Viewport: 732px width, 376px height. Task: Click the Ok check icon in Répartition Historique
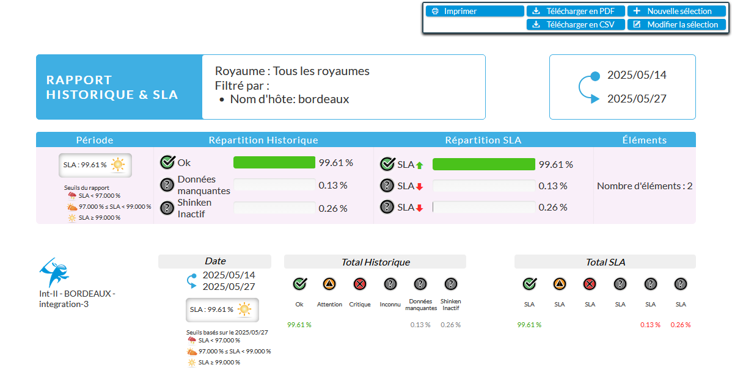pyautogui.click(x=167, y=162)
